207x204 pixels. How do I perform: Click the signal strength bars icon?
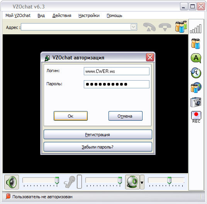[196, 29]
